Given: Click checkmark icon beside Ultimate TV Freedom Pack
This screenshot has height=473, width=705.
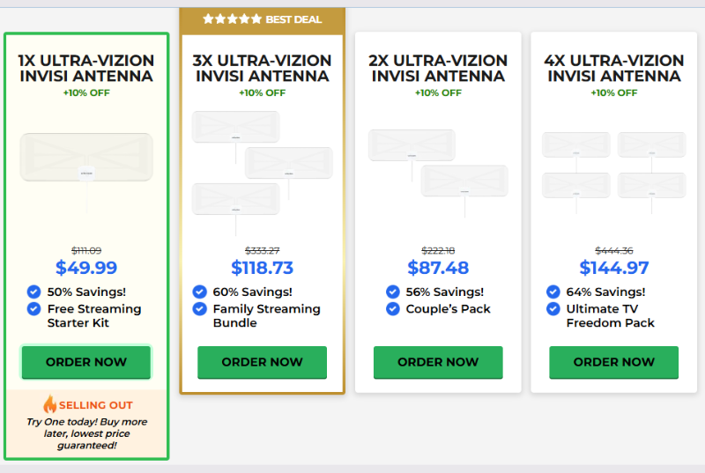Looking at the screenshot, I should [553, 309].
